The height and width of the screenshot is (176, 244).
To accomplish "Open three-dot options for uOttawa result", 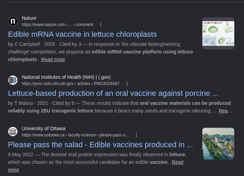I will [136, 135].
